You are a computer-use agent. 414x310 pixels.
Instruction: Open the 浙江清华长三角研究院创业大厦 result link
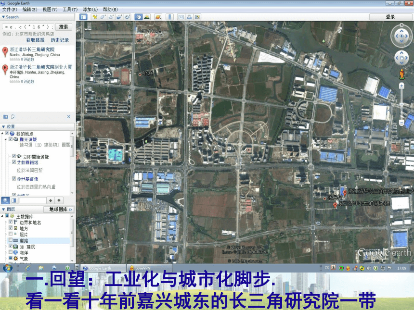click(x=41, y=67)
